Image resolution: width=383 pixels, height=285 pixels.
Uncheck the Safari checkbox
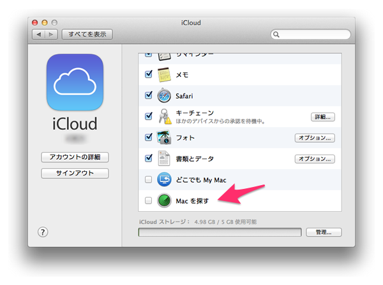149,95
